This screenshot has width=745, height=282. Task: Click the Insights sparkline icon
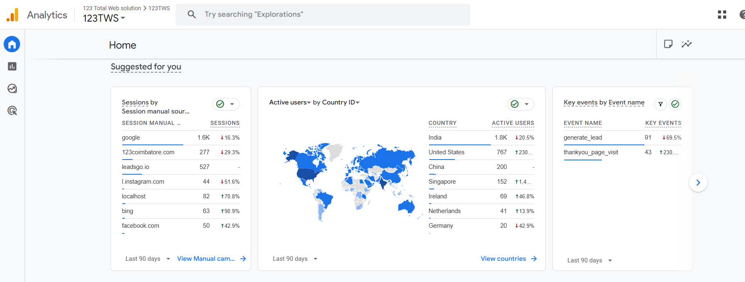(x=686, y=44)
